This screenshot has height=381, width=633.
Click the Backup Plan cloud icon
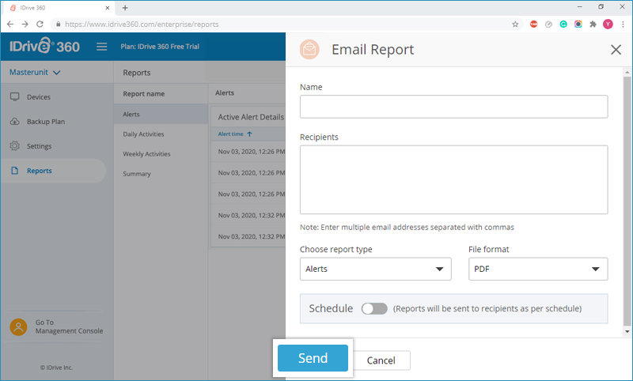(x=15, y=122)
